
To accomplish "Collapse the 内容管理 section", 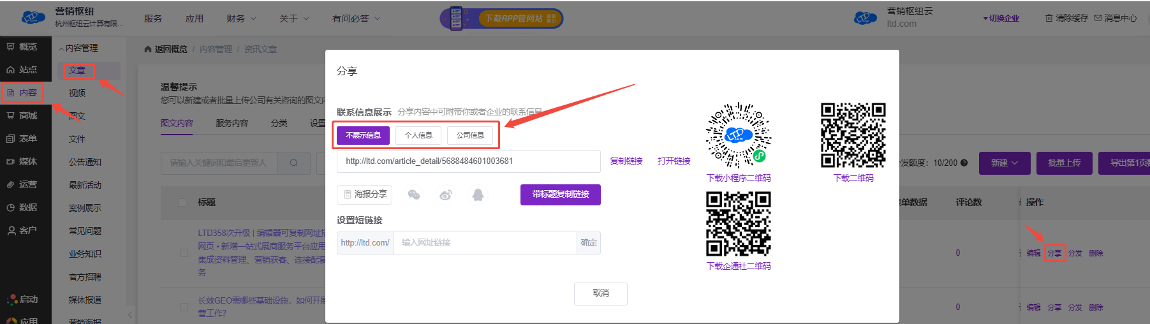I will click(x=78, y=48).
